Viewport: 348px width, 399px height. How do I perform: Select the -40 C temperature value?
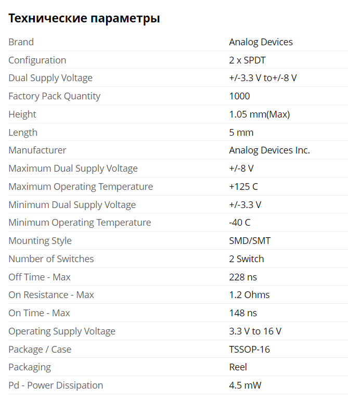point(239,223)
